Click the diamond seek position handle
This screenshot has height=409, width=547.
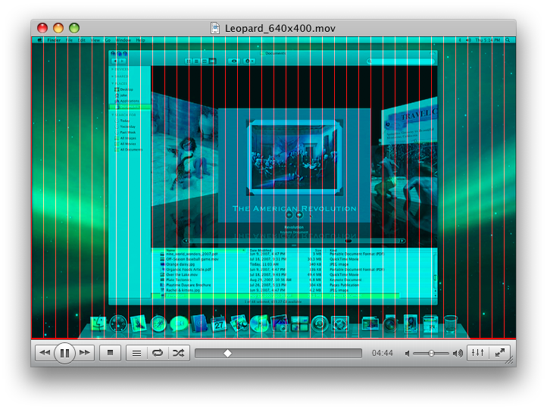coord(227,354)
